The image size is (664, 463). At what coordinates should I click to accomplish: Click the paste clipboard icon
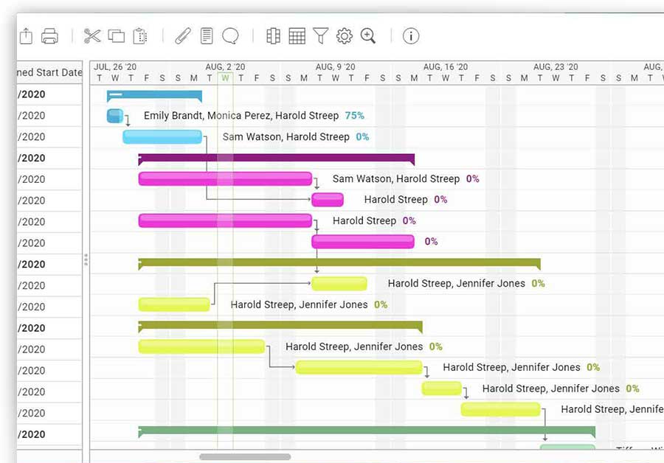click(x=140, y=36)
